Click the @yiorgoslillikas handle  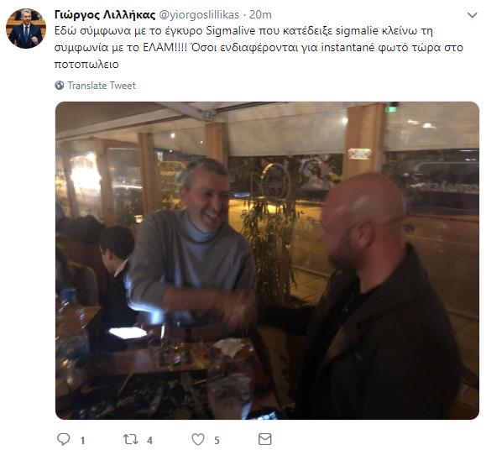(199, 15)
